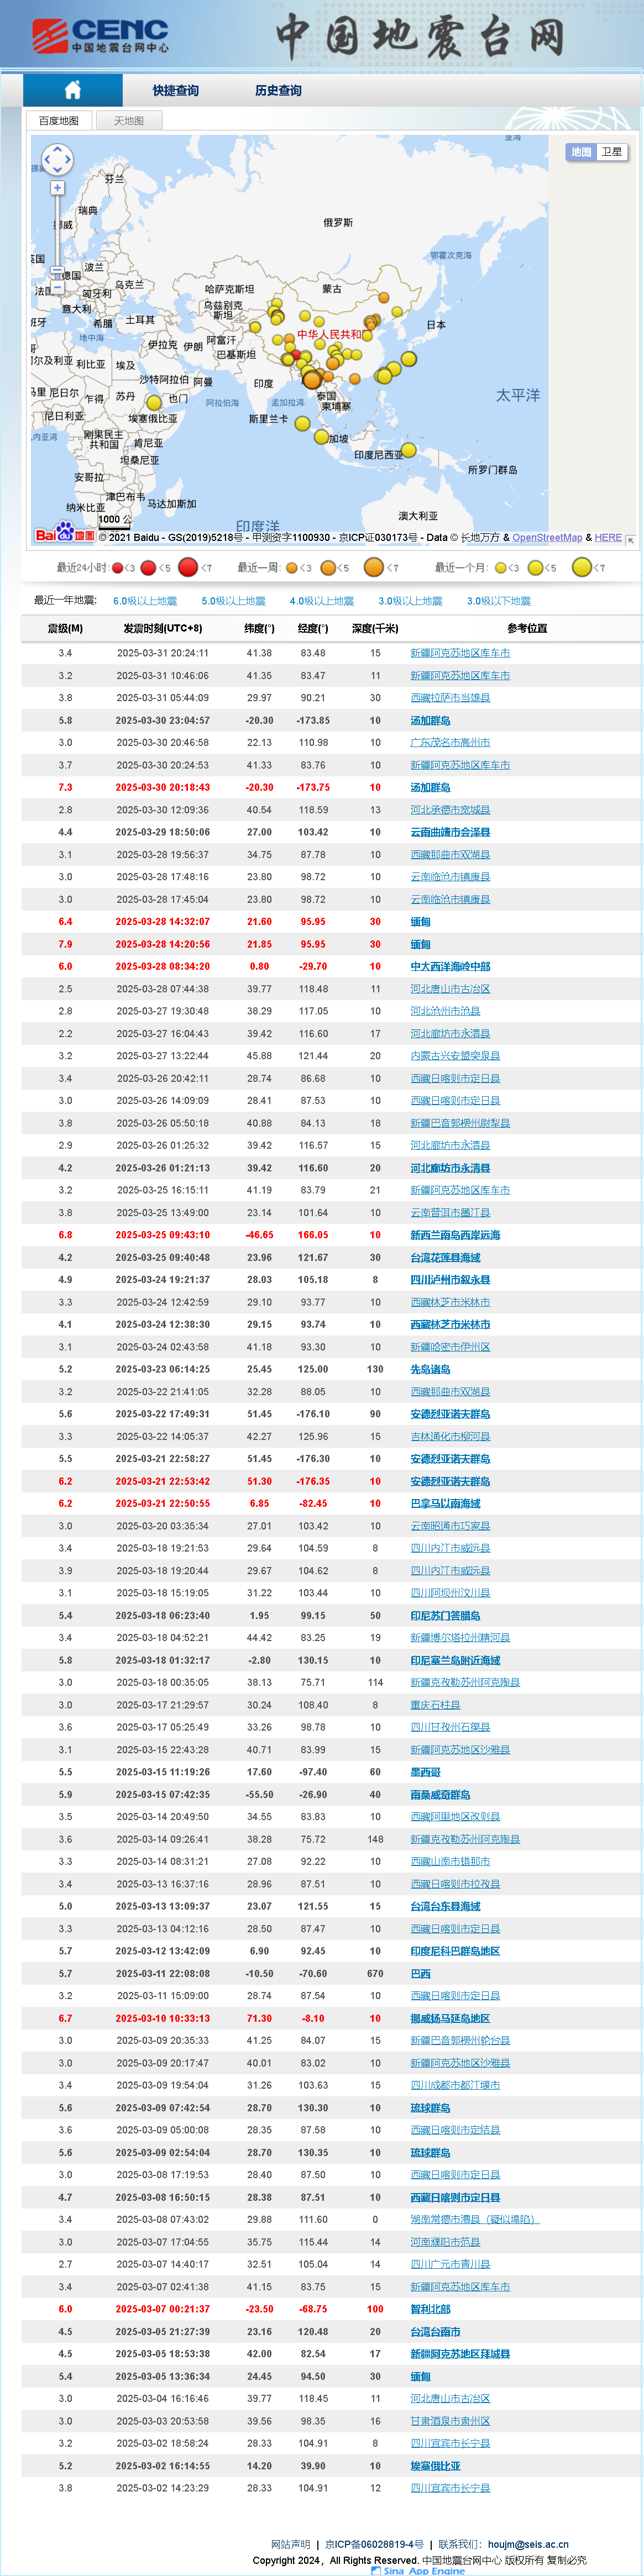Open 网站声明 link in footer
644x2576 pixels.
tap(290, 2544)
